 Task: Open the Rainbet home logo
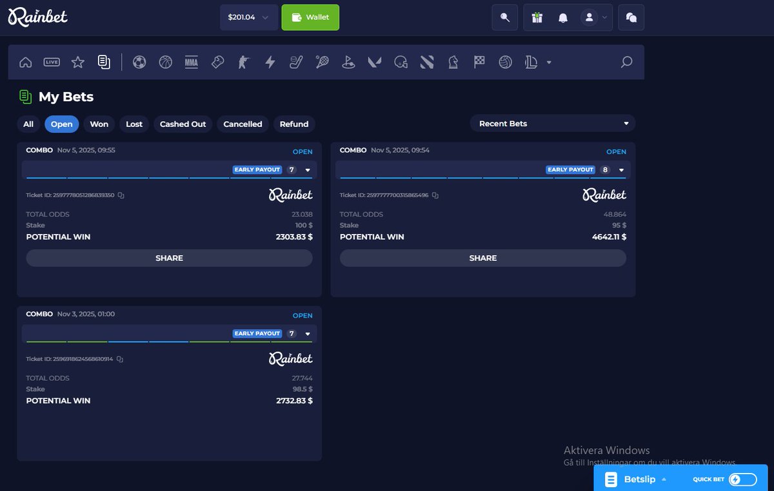click(38, 17)
